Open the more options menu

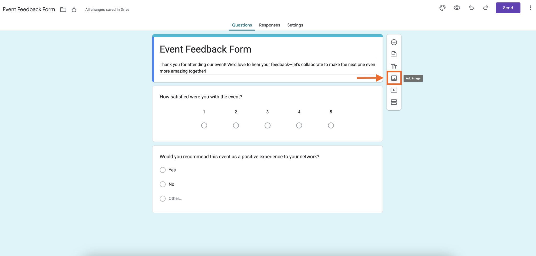(x=531, y=8)
